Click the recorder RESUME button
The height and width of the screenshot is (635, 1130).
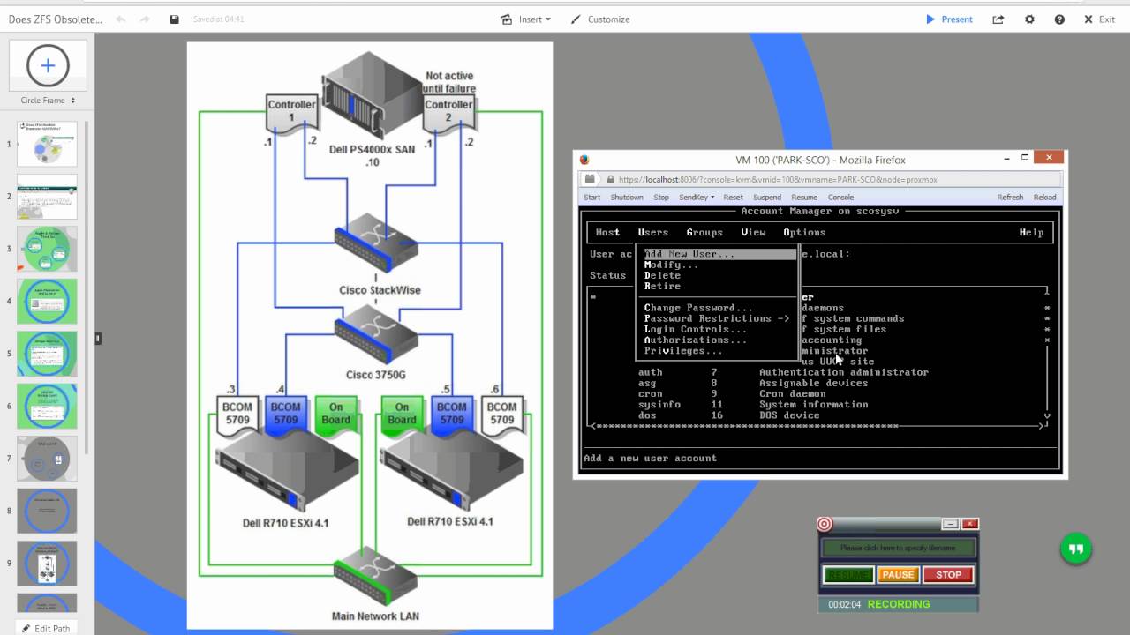click(x=848, y=575)
